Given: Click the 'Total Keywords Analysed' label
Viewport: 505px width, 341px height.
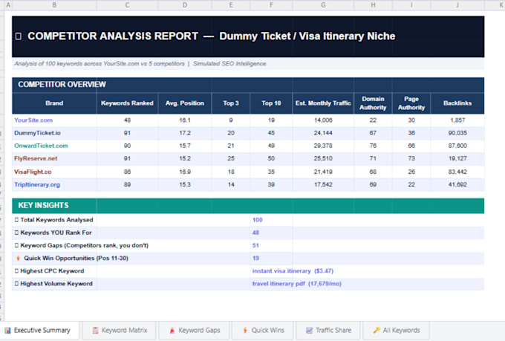Looking at the screenshot, I should [56, 220].
